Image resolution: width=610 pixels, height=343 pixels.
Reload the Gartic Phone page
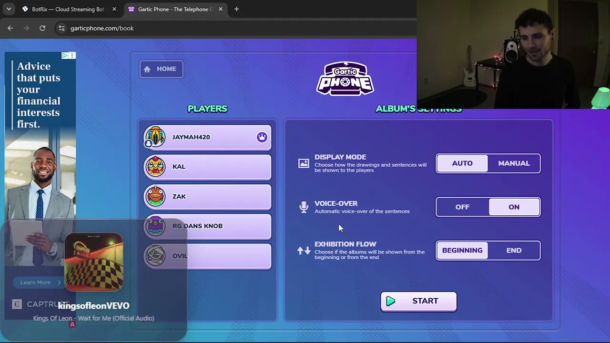(42, 28)
